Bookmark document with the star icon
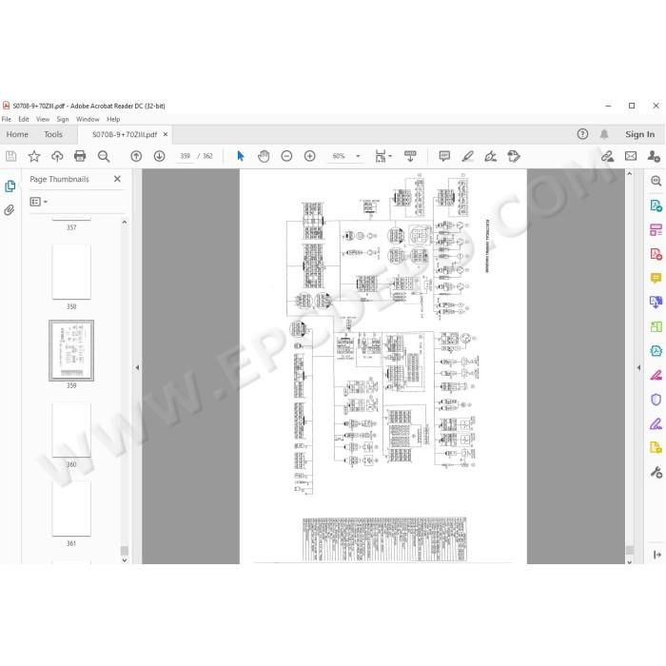This screenshot has width=666, height=666. tap(34, 156)
